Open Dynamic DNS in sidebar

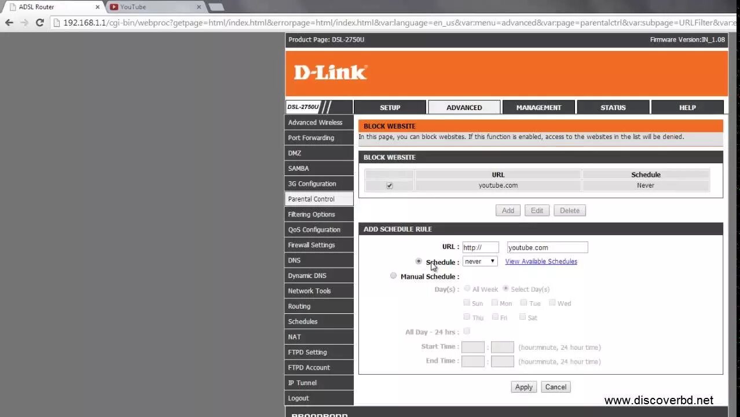pos(319,276)
